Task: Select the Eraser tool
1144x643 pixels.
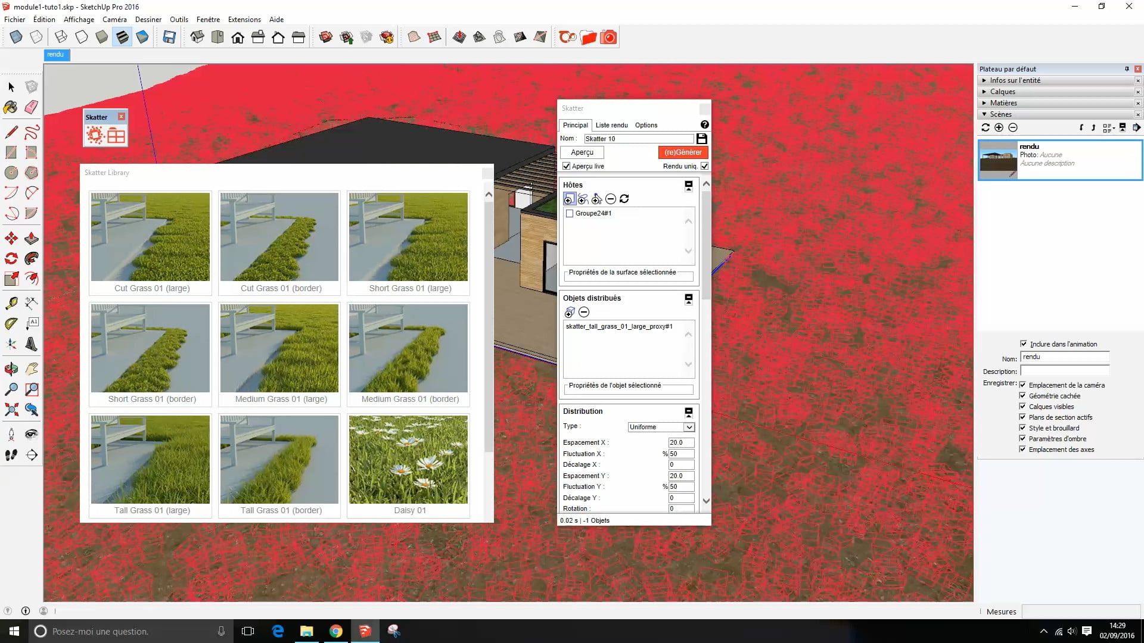Action: [x=32, y=107]
